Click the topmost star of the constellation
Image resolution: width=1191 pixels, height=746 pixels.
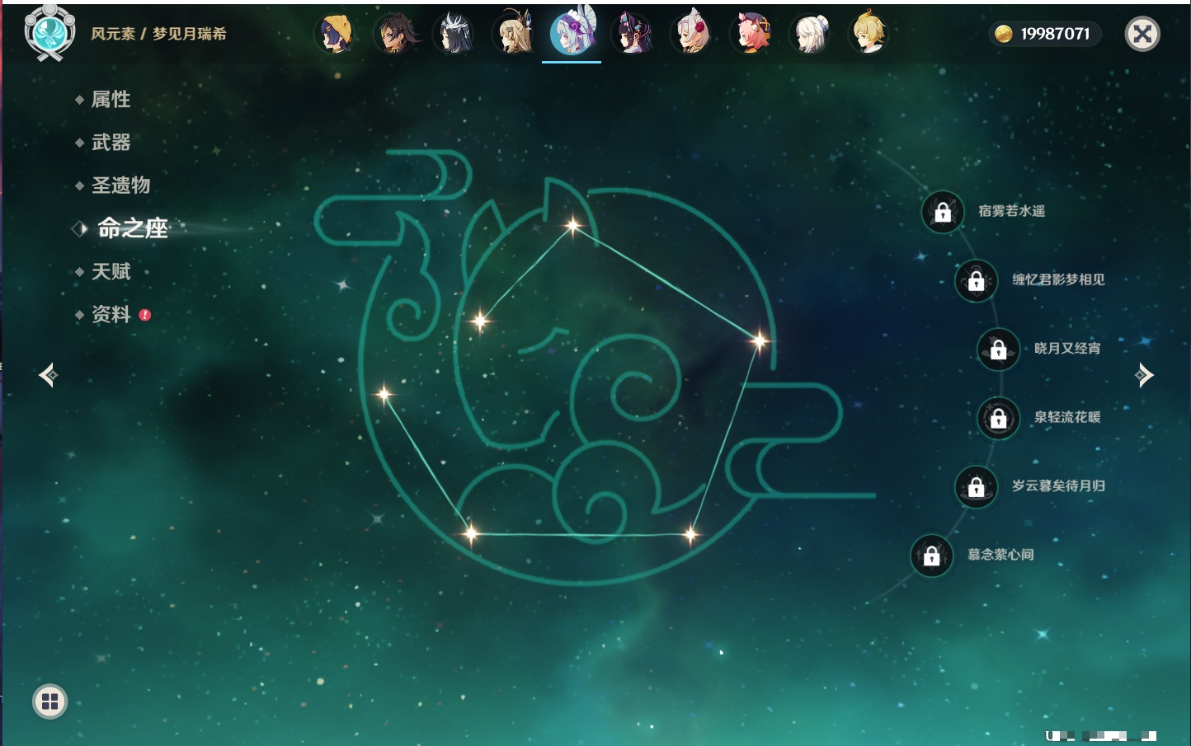click(572, 225)
